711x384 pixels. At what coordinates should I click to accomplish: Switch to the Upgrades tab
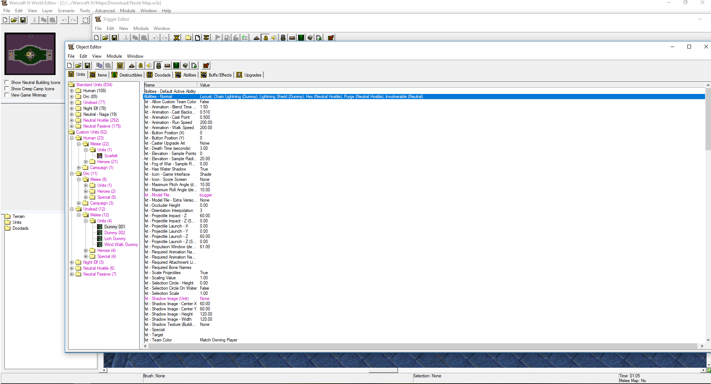click(249, 75)
